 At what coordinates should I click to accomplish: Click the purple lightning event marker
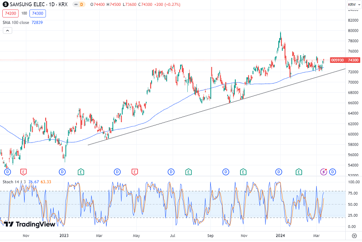(324, 172)
